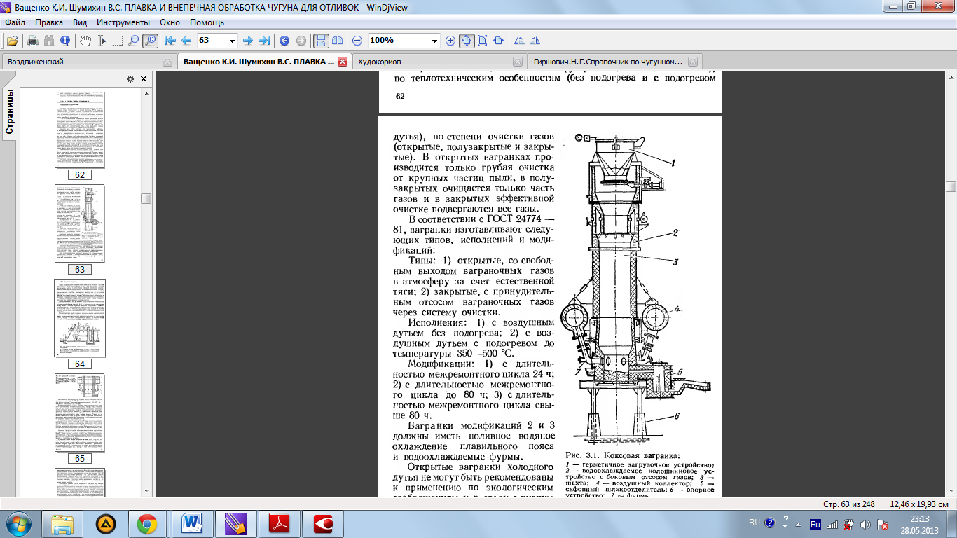This screenshot has width=957, height=538.
Task: Close the Воздвиженский tab
Action: pos(167,62)
